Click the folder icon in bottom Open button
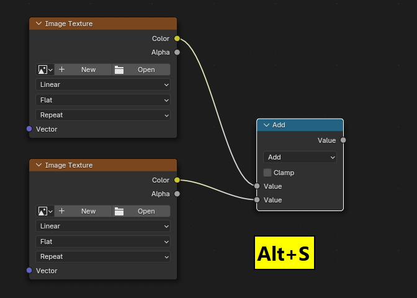This screenshot has width=417, height=298. coord(119,211)
